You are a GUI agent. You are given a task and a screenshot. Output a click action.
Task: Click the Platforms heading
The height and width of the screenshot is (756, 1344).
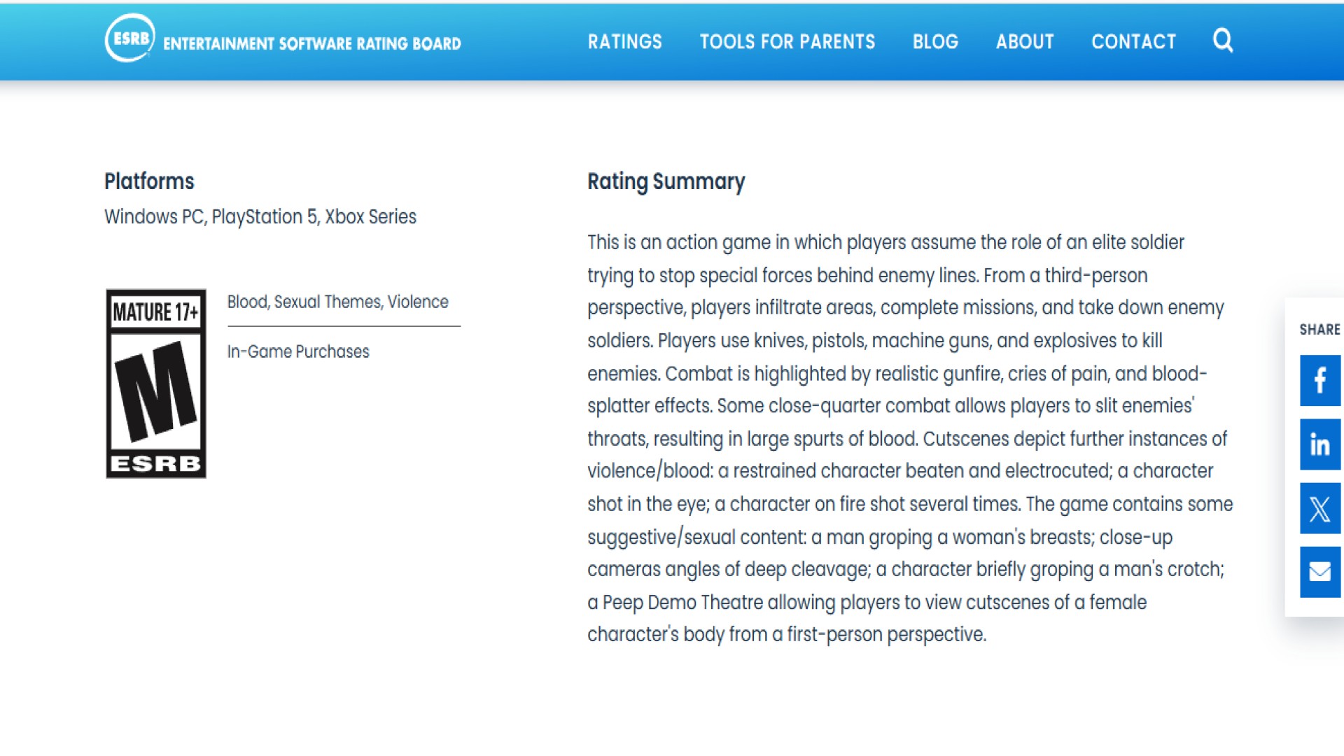149,181
